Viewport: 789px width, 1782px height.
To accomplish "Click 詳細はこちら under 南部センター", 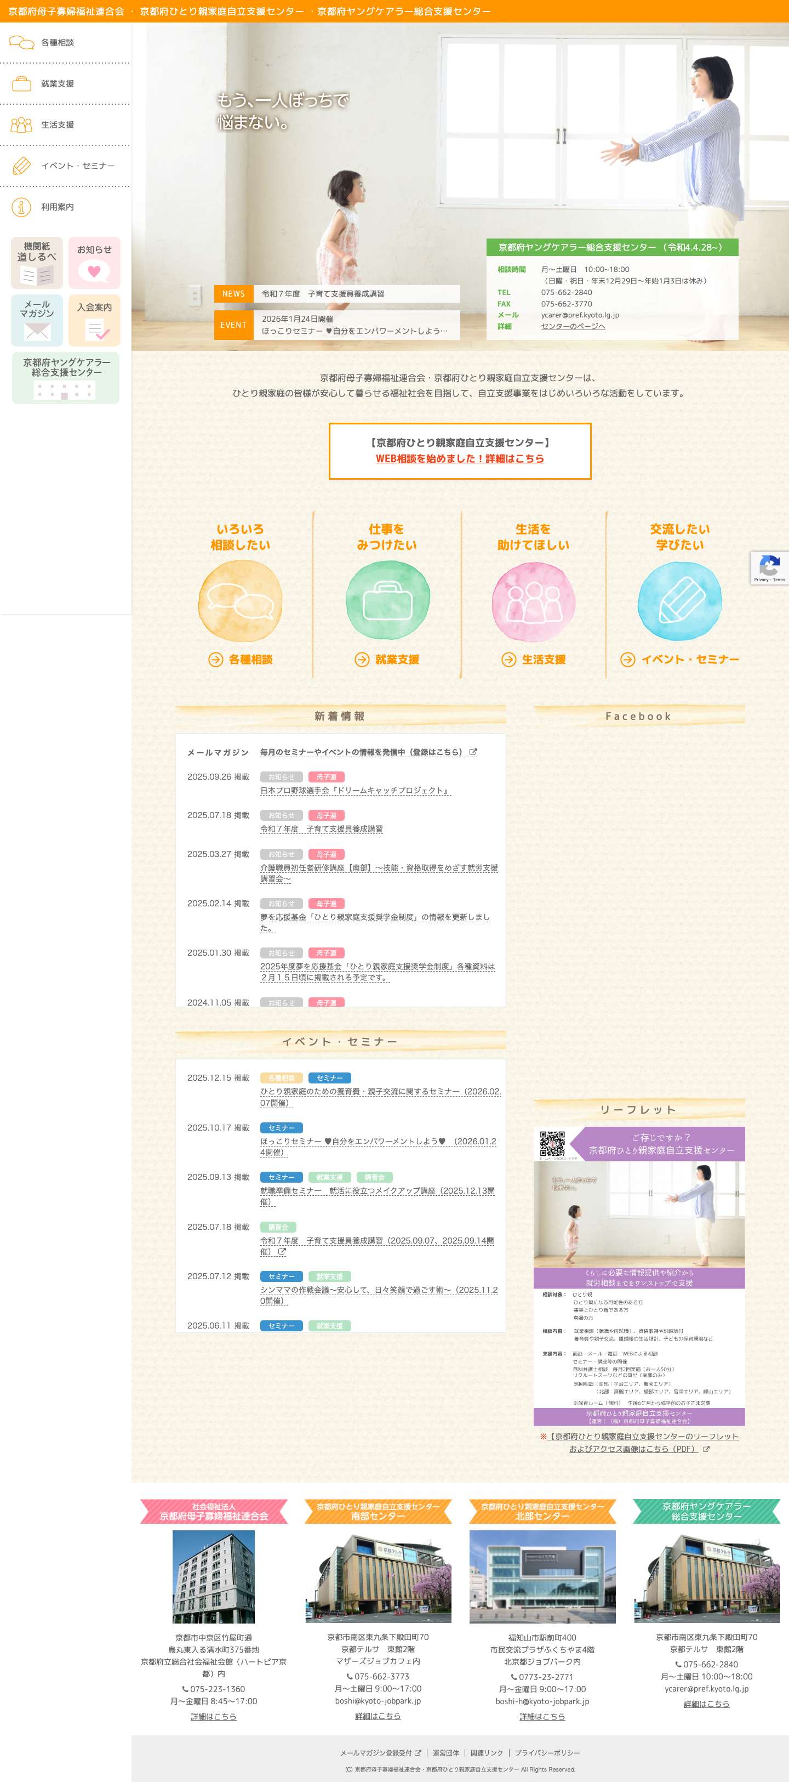I will pyautogui.click(x=378, y=1716).
